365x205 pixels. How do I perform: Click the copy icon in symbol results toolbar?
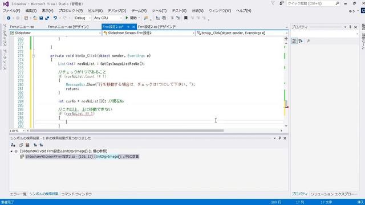coord(21,145)
